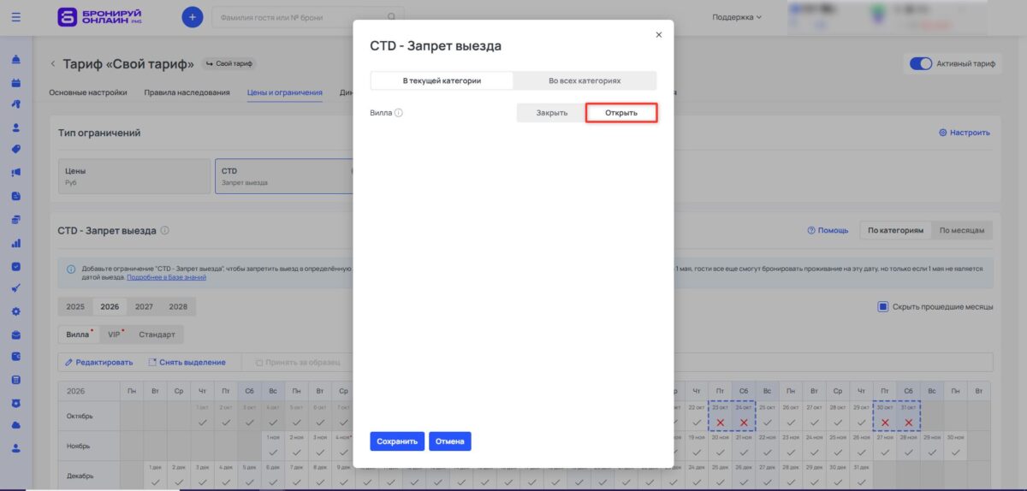This screenshot has width=1027, height=491.
Task: Click the checkmark under 25 окт
Action: click(x=767, y=423)
